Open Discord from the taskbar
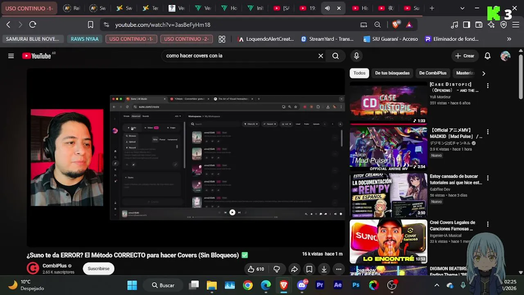This screenshot has width=524, height=295. 302,285
